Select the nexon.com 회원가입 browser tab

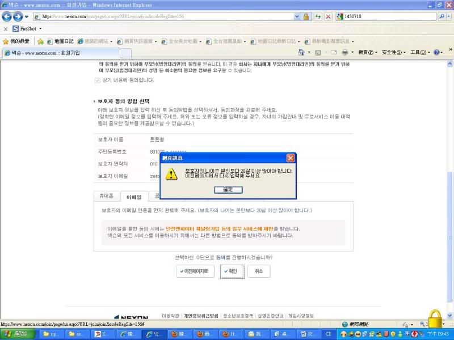[x=61, y=53]
